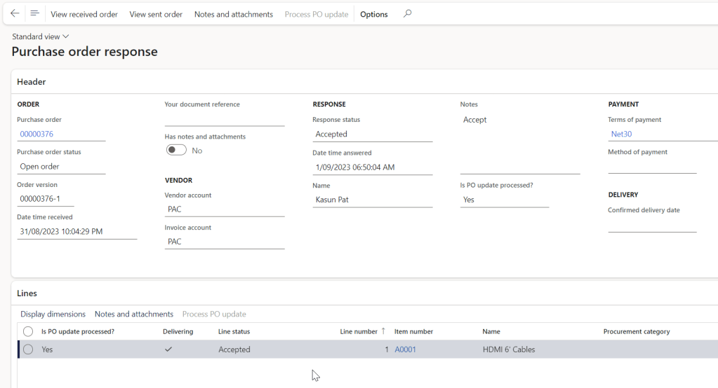Screen dimensions: 718x388
Task: Open the Options menu
Action: [373, 14]
